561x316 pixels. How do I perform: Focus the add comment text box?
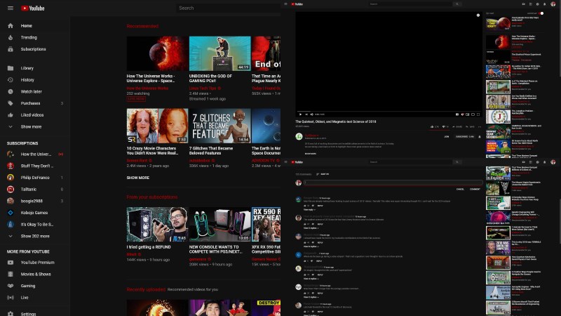point(393,183)
